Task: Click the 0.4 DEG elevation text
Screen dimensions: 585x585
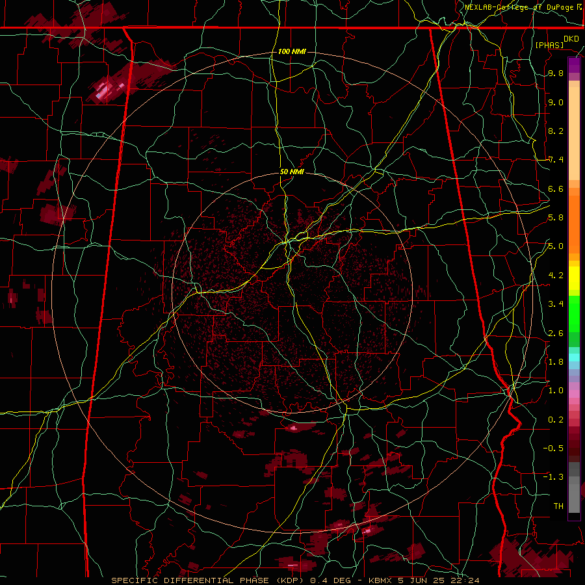Action: [331, 580]
